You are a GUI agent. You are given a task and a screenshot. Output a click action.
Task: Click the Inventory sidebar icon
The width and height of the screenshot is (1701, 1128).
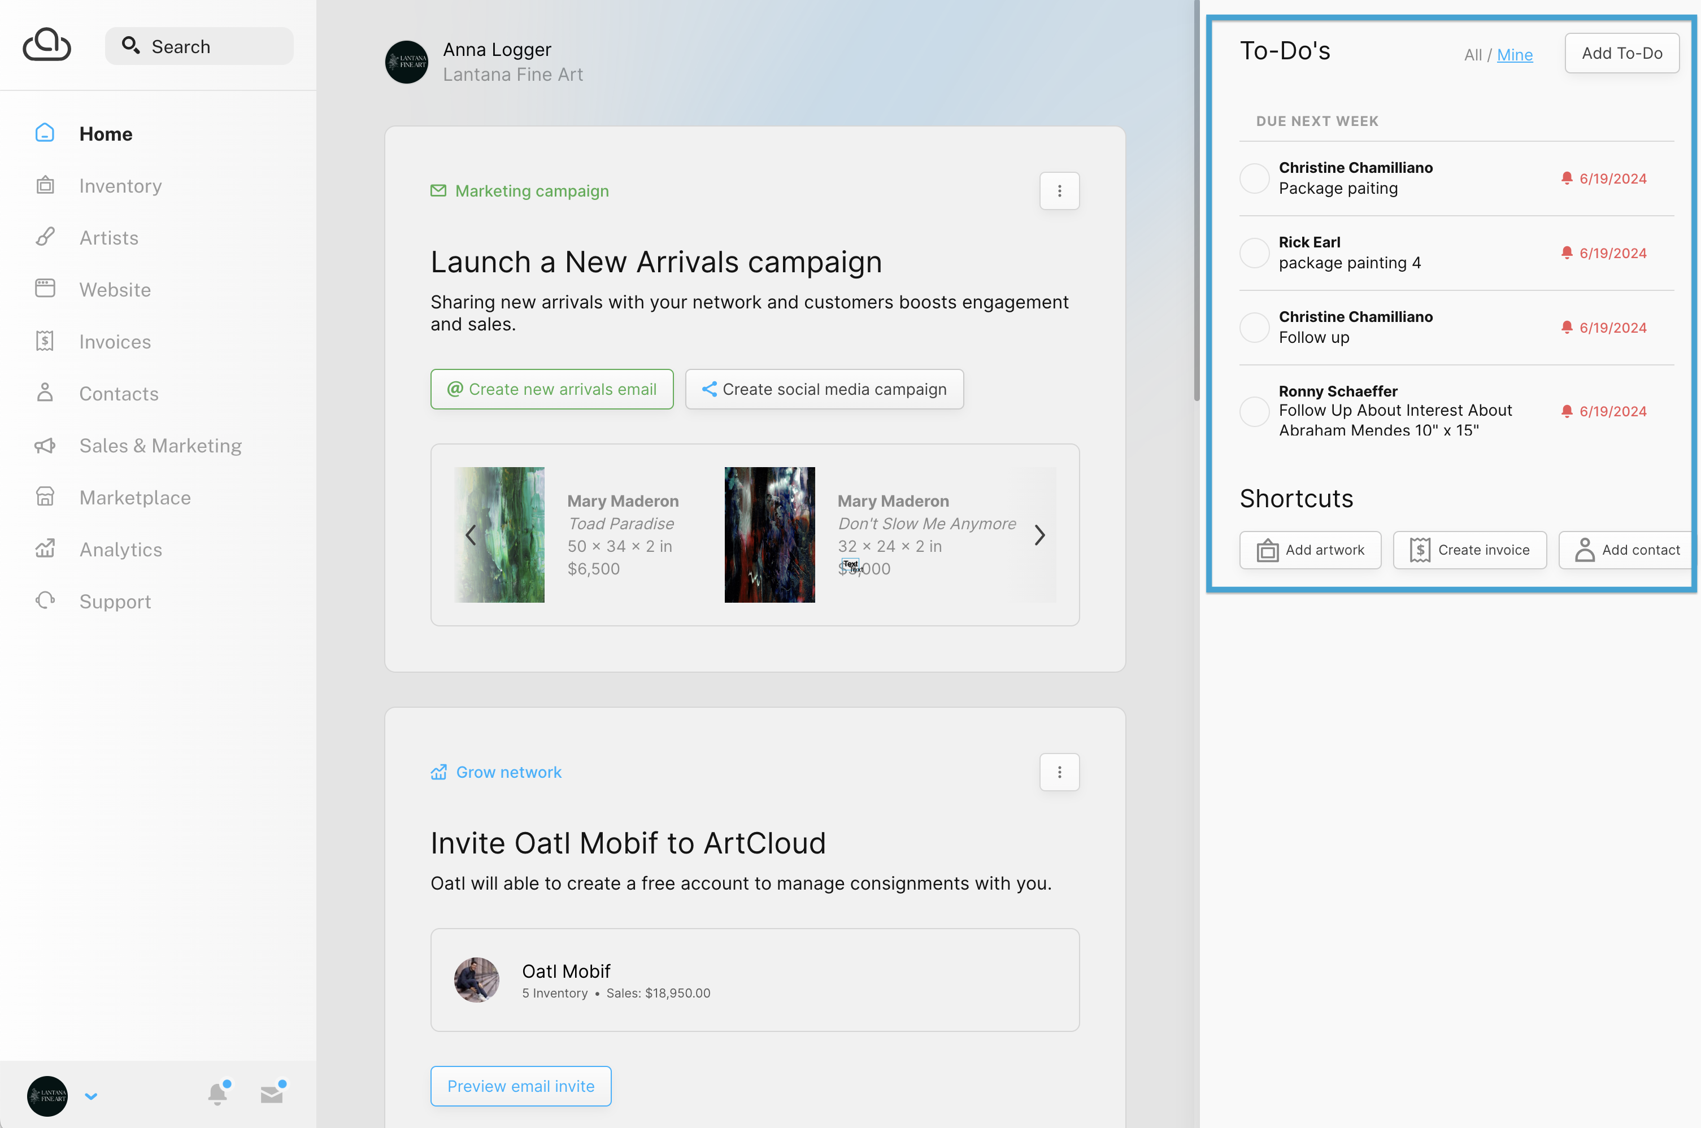pyautogui.click(x=45, y=186)
